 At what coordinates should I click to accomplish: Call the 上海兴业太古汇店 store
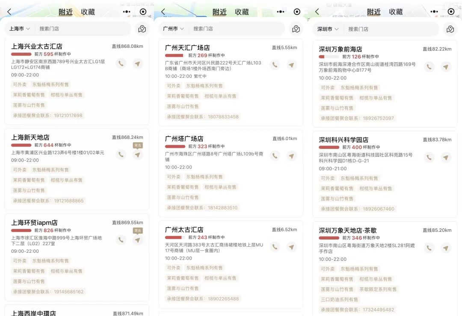(121, 64)
